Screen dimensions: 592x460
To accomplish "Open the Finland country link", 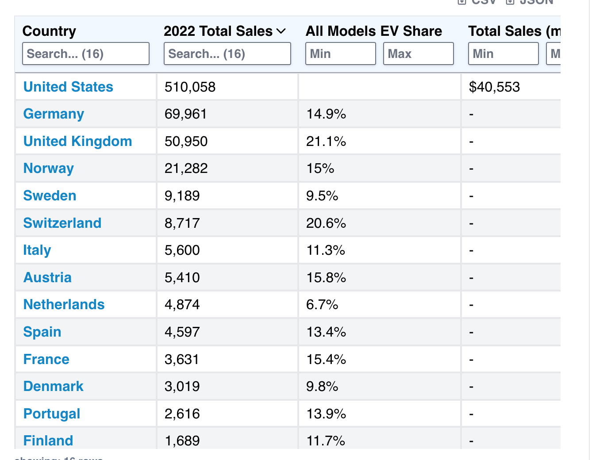I will (x=48, y=441).
